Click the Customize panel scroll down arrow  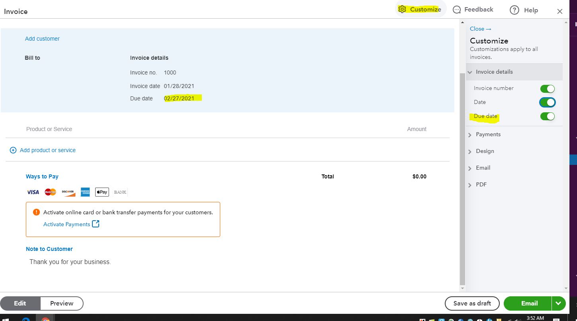566,288
